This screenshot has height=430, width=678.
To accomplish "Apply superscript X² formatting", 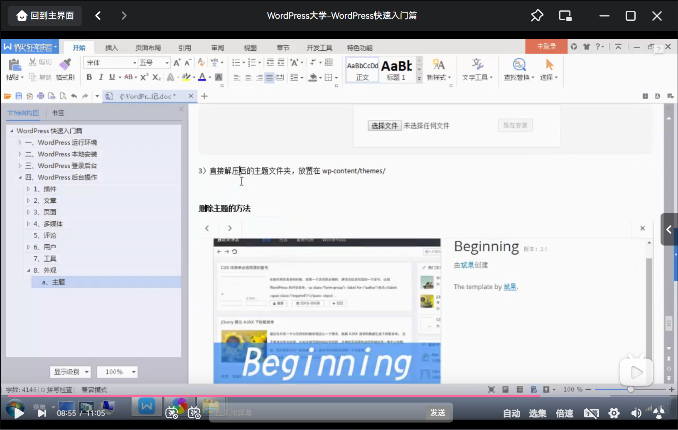I will pos(144,77).
